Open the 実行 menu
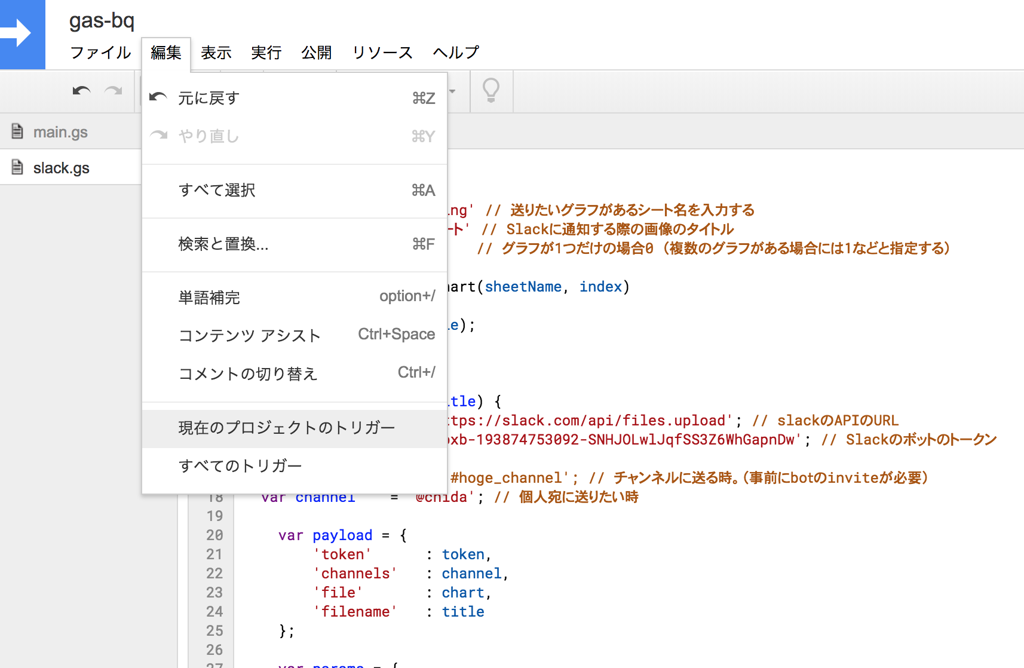 coord(266,53)
